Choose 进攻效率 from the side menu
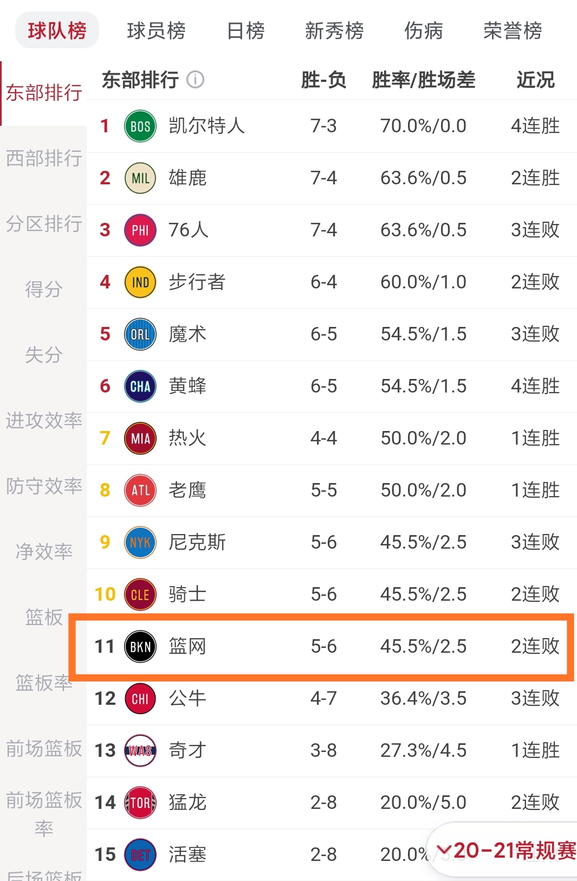Screen dimensions: 577x881 click(43, 420)
